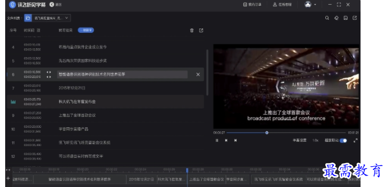This screenshot has height=187, width=387.
Task: Select subtitle row 上推出了全球首款会议
Action: pos(77,115)
